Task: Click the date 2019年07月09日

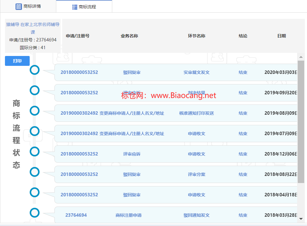Action: (x=281, y=133)
